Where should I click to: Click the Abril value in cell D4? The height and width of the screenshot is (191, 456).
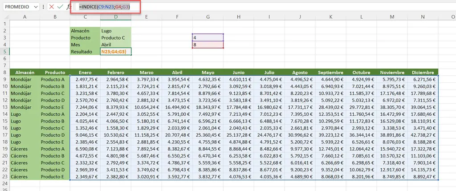(x=116, y=45)
